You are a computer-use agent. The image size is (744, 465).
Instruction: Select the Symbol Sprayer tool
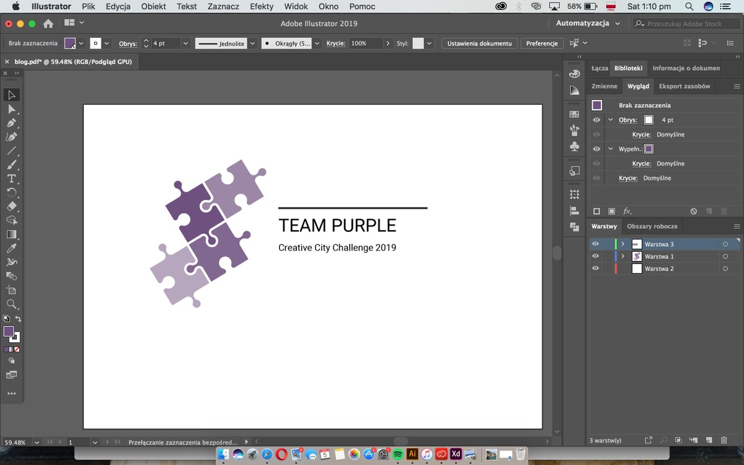tap(11, 262)
